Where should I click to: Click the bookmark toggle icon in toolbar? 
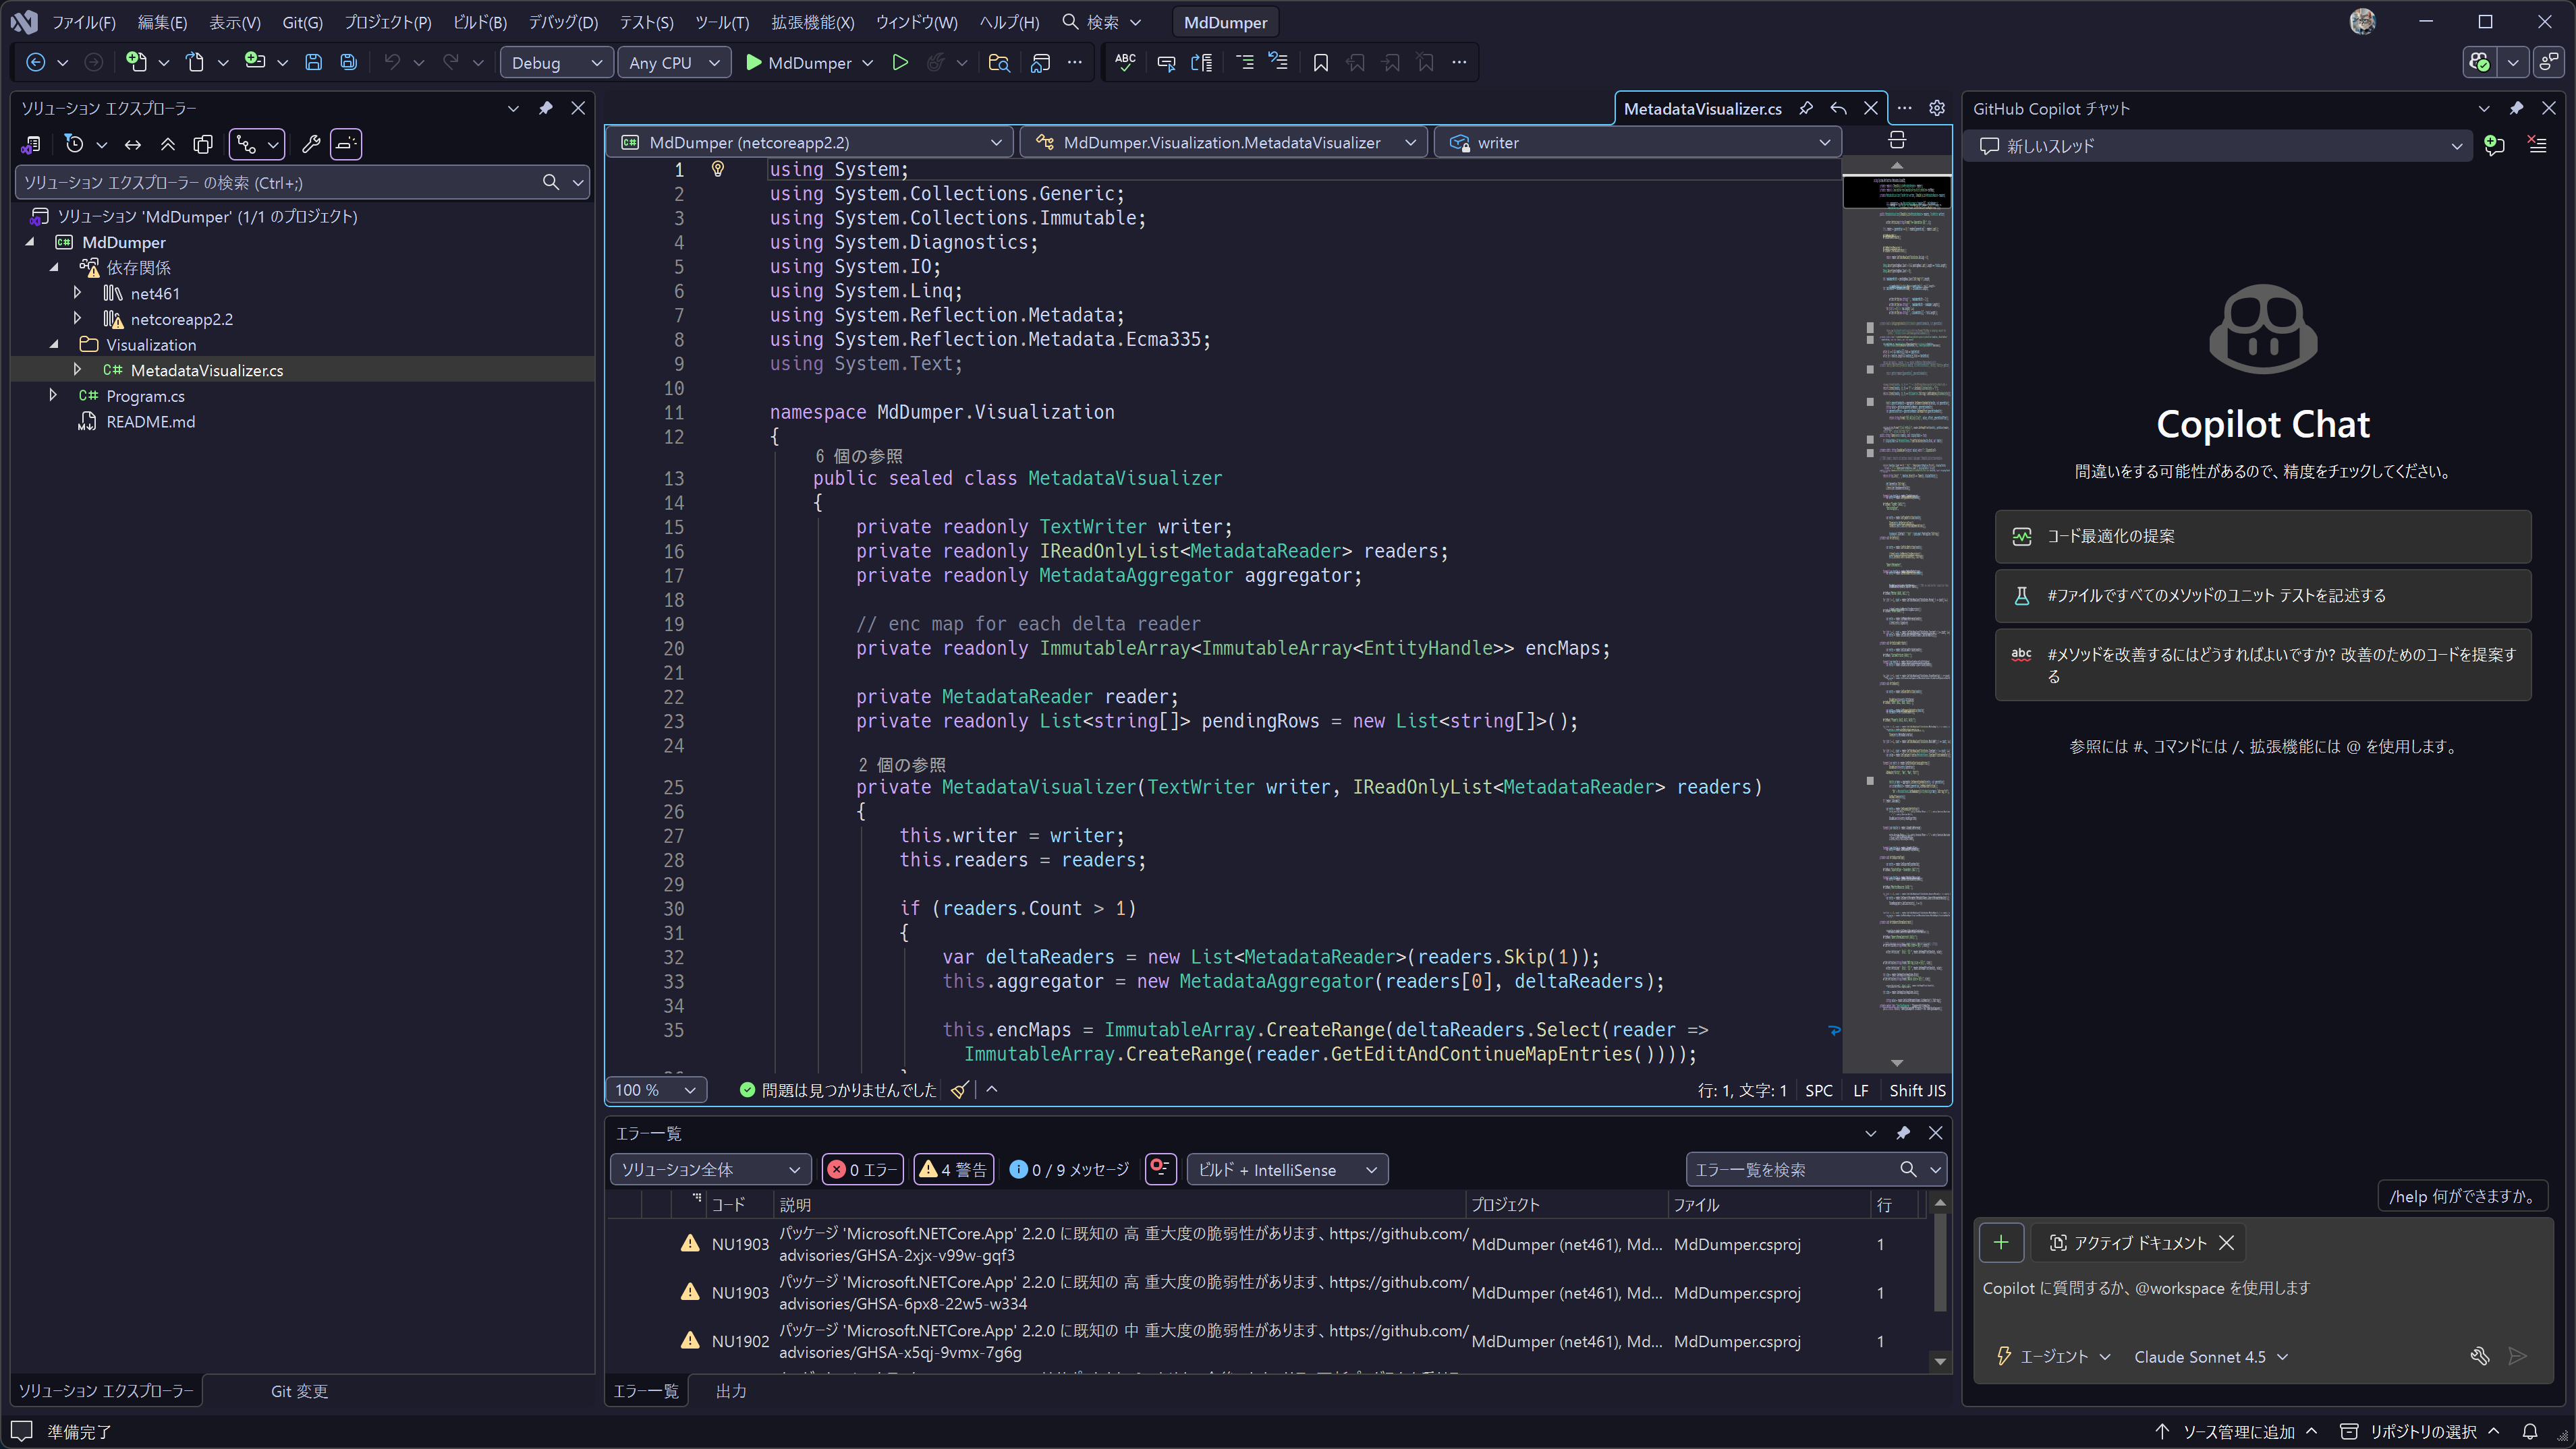point(1320,62)
